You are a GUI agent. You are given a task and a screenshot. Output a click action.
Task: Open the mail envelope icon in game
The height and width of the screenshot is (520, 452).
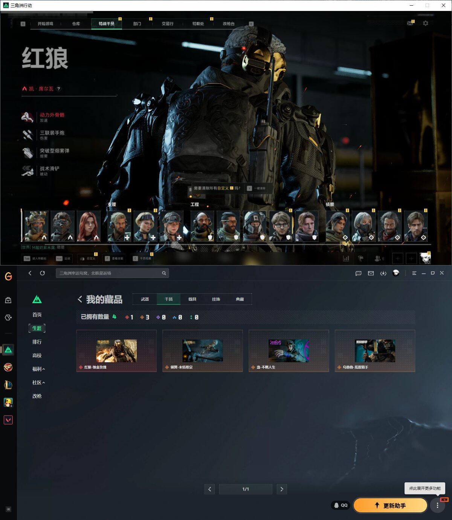(x=410, y=23)
